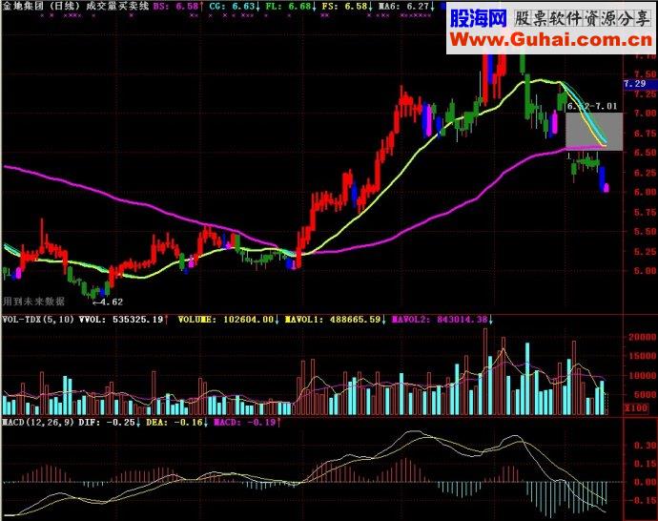
Task: Click the 用到未来数据 notice text
Action: point(33,301)
